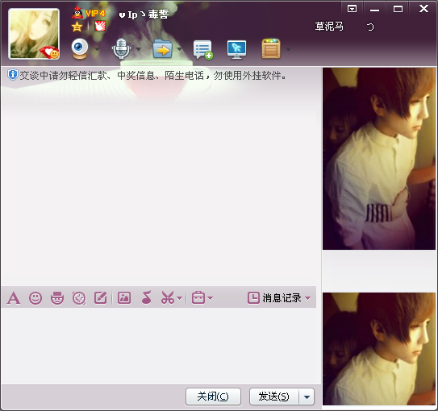Open font settings with A icon
438x411 pixels.
(x=14, y=298)
